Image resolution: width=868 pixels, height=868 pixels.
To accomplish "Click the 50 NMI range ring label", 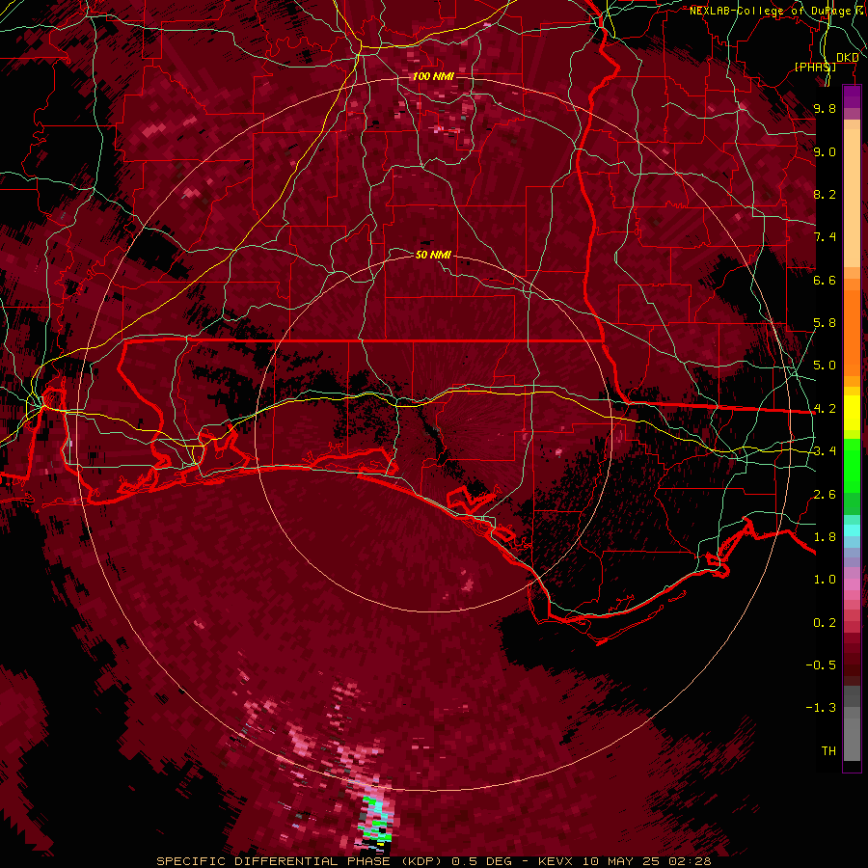I will 433,255.
